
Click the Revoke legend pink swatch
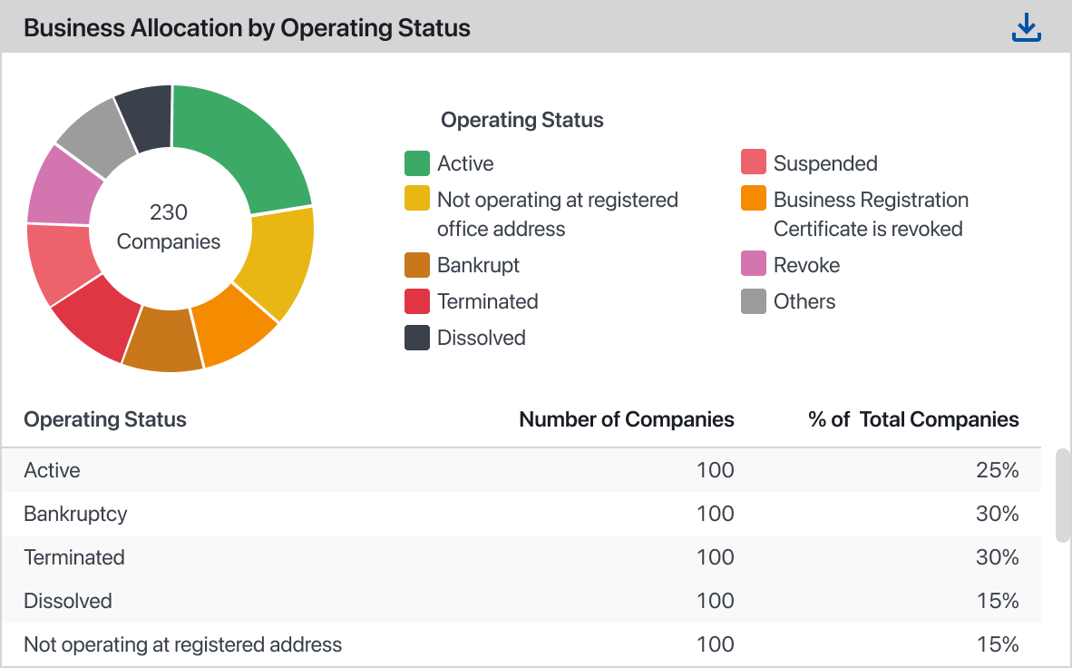[754, 265]
